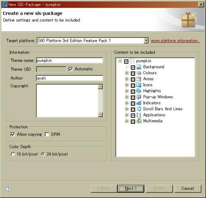
Task: Click the Multimedia icon in the tree
Action: [x=139, y=121]
